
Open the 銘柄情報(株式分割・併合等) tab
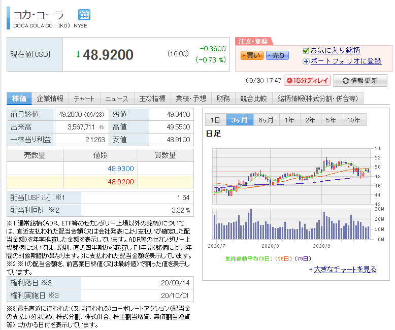318,98
